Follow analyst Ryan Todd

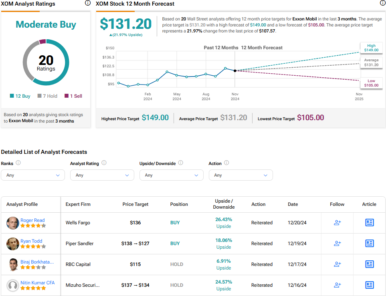coord(337,244)
